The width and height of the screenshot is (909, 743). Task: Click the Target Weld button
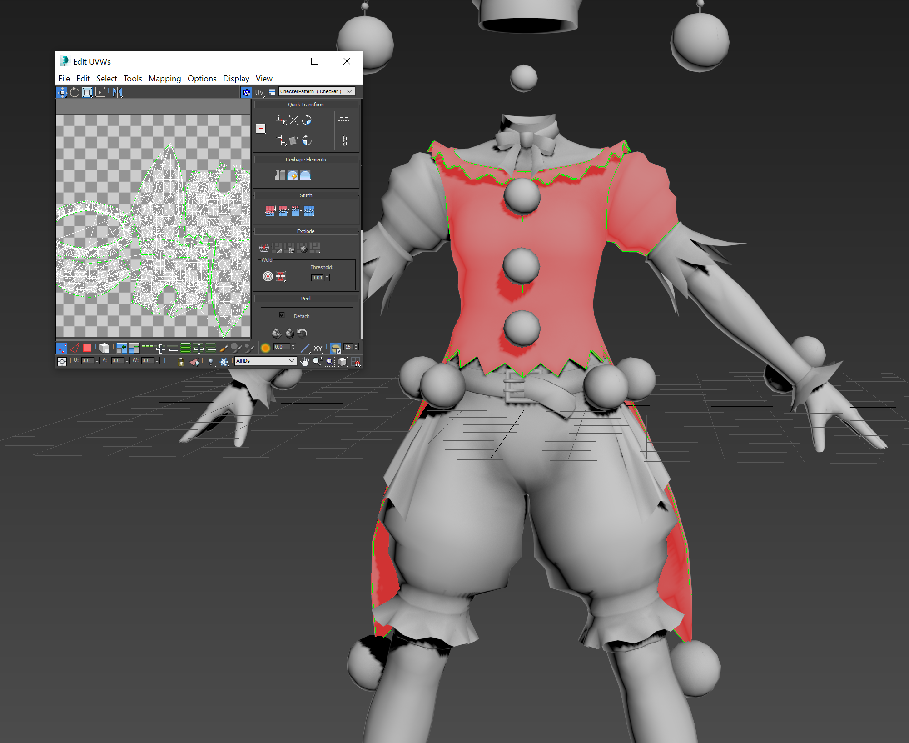point(268,276)
